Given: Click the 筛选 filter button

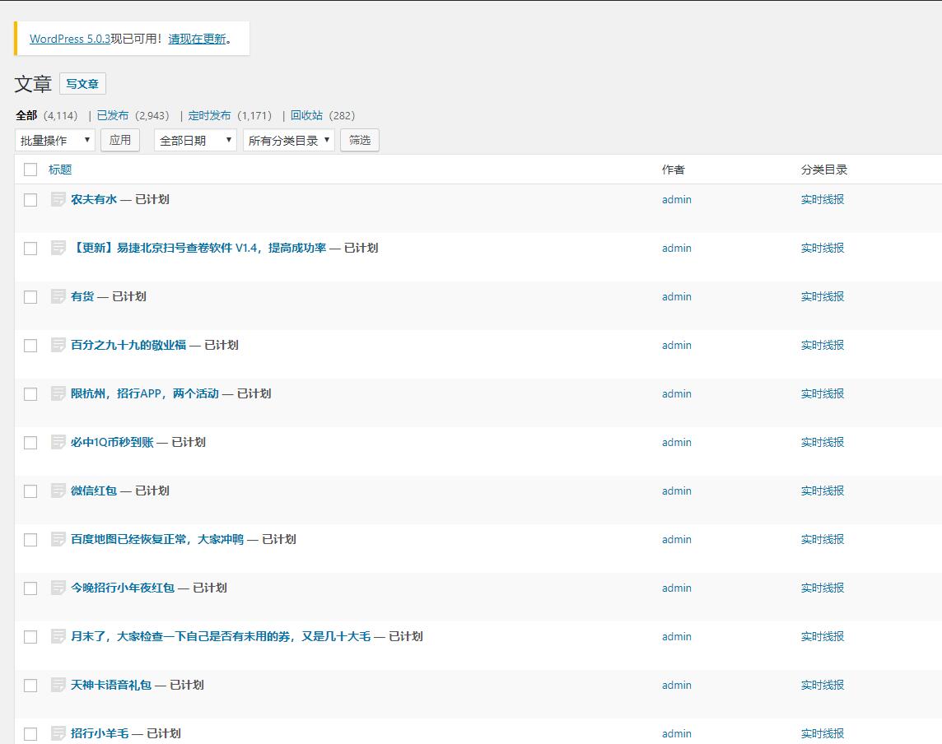Looking at the screenshot, I should 360,140.
